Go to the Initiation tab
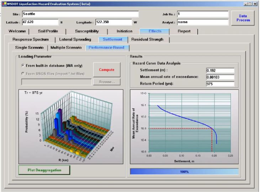The height and width of the screenshot is (192, 260). click(x=124, y=31)
